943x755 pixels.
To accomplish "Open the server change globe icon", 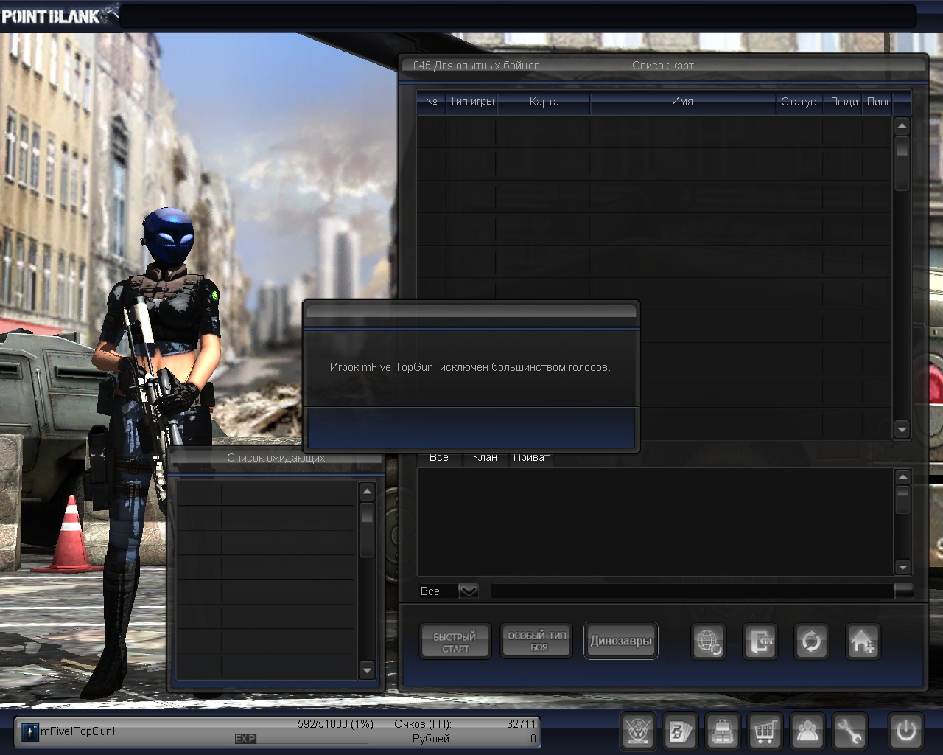I will click(x=709, y=641).
